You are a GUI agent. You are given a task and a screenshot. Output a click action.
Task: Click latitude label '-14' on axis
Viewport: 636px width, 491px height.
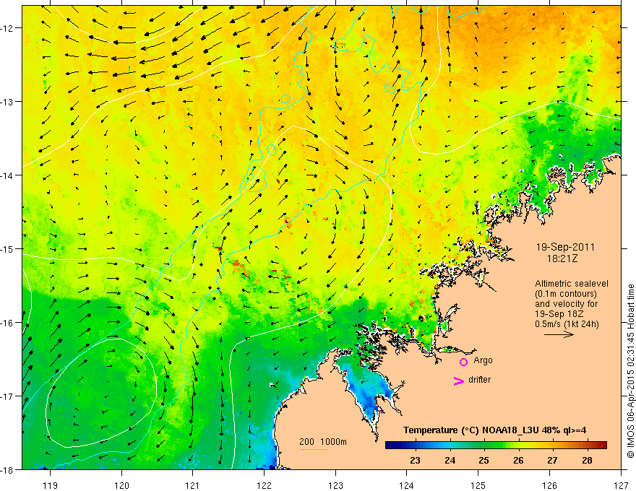(x=8, y=175)
